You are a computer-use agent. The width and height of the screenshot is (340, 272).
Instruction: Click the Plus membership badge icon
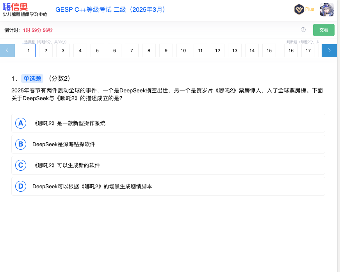299,9
